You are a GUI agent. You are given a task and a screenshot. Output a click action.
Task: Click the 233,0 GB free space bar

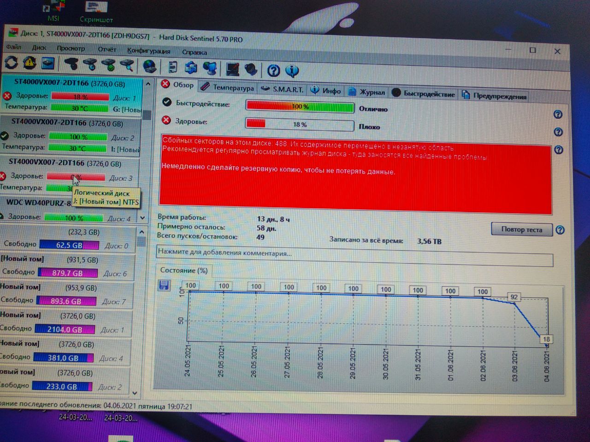[x=62, y=387]
